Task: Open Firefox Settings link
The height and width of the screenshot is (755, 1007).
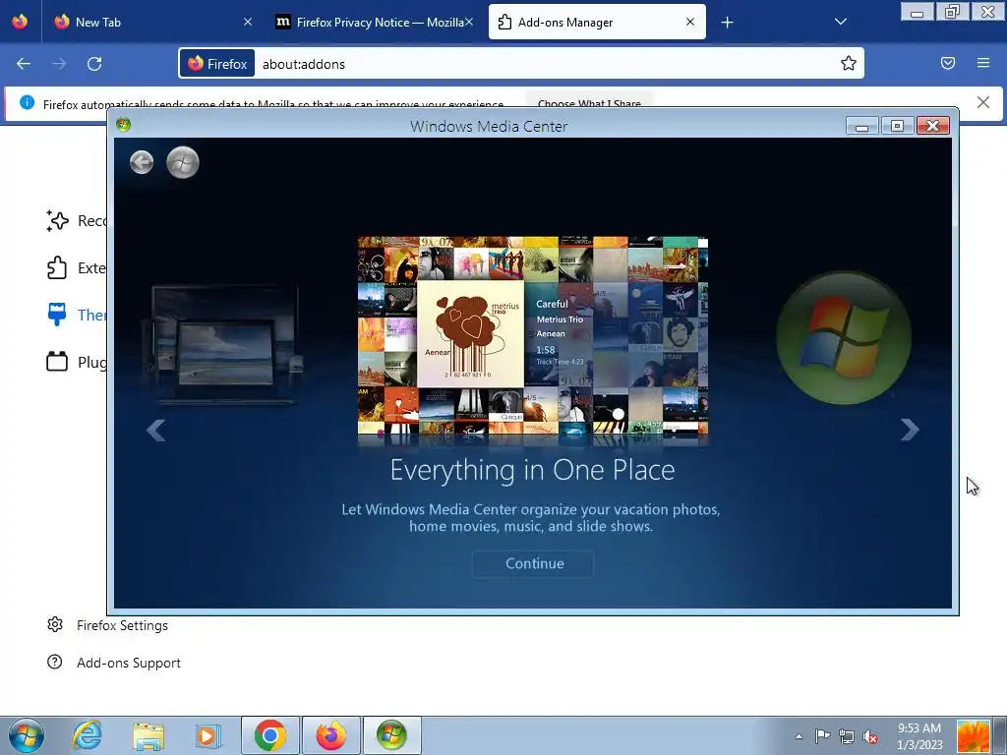Action: [107, 625]
